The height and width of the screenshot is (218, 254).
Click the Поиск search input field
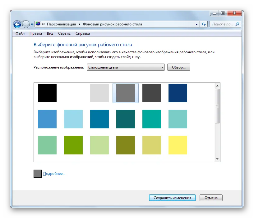[223, 24]
